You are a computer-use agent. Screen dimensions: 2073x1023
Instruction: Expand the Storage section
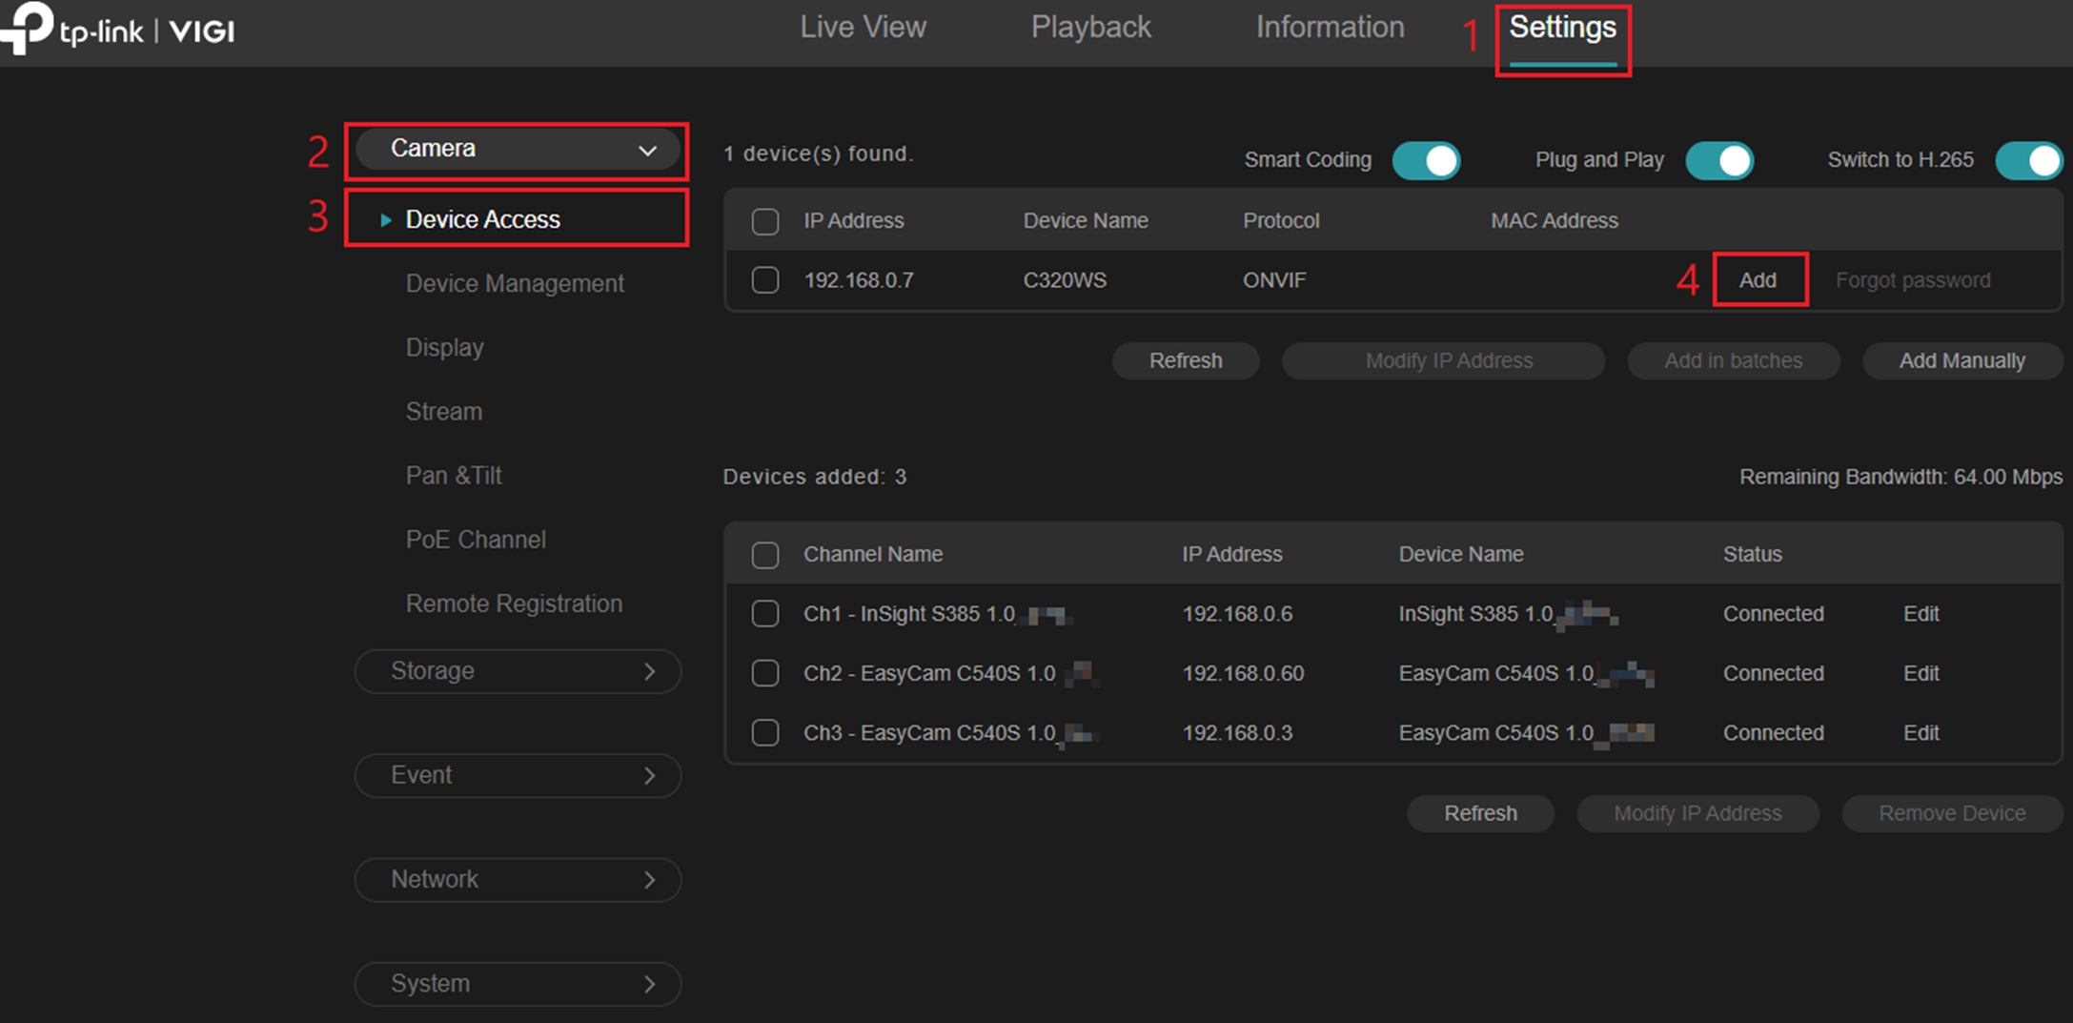pyautogui.click(x=517, y=670)
